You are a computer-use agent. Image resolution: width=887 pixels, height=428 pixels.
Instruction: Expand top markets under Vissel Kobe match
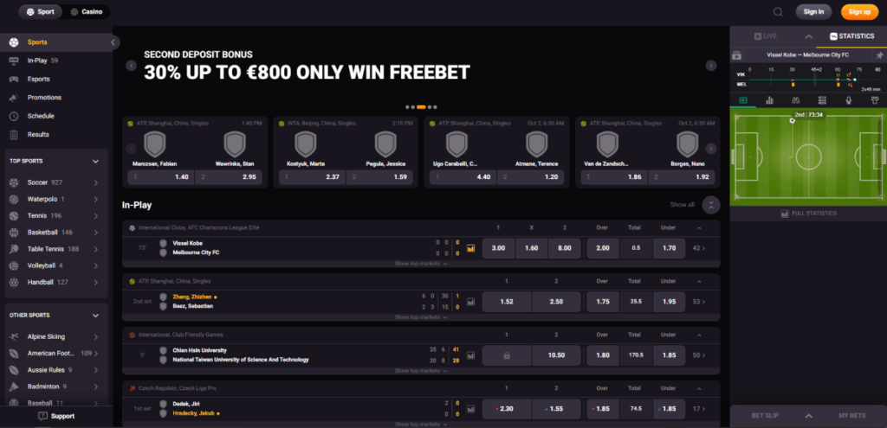click(x=421, y=264)
